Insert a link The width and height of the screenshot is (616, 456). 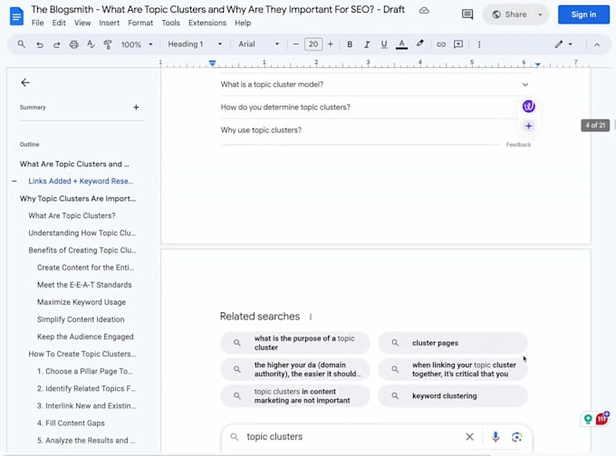(x=441, y=44)
